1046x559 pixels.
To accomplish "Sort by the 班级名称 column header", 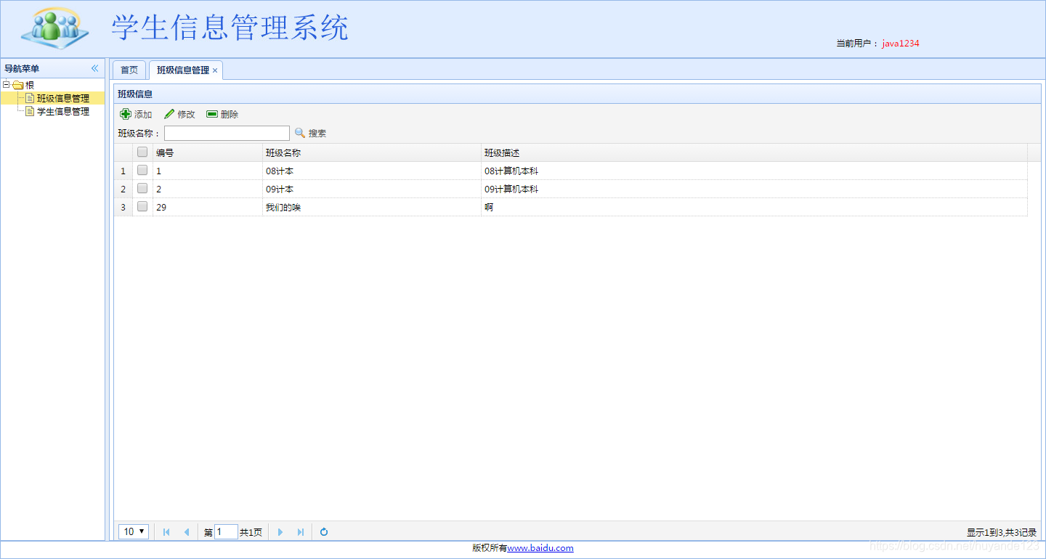I will [372, 152].
